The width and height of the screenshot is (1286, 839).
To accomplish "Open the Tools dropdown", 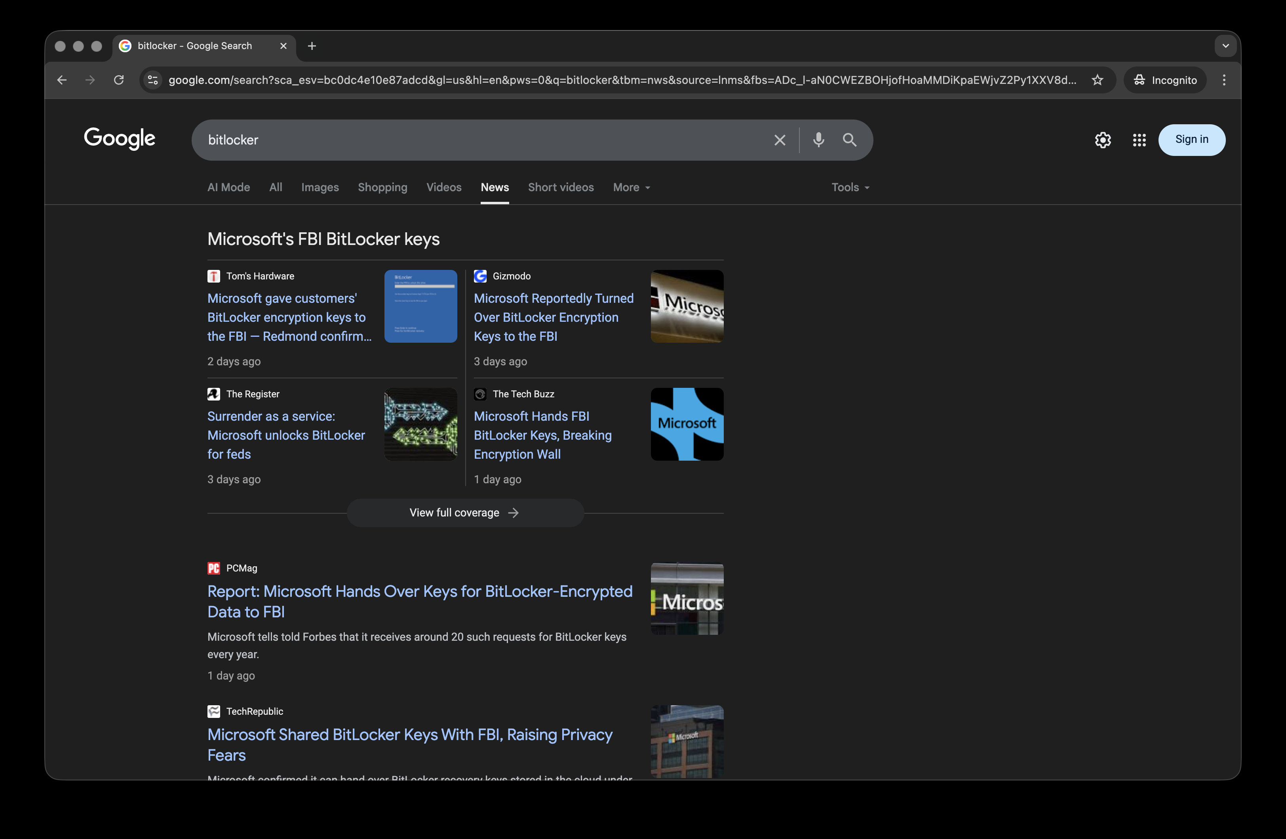I will point(849,188).
